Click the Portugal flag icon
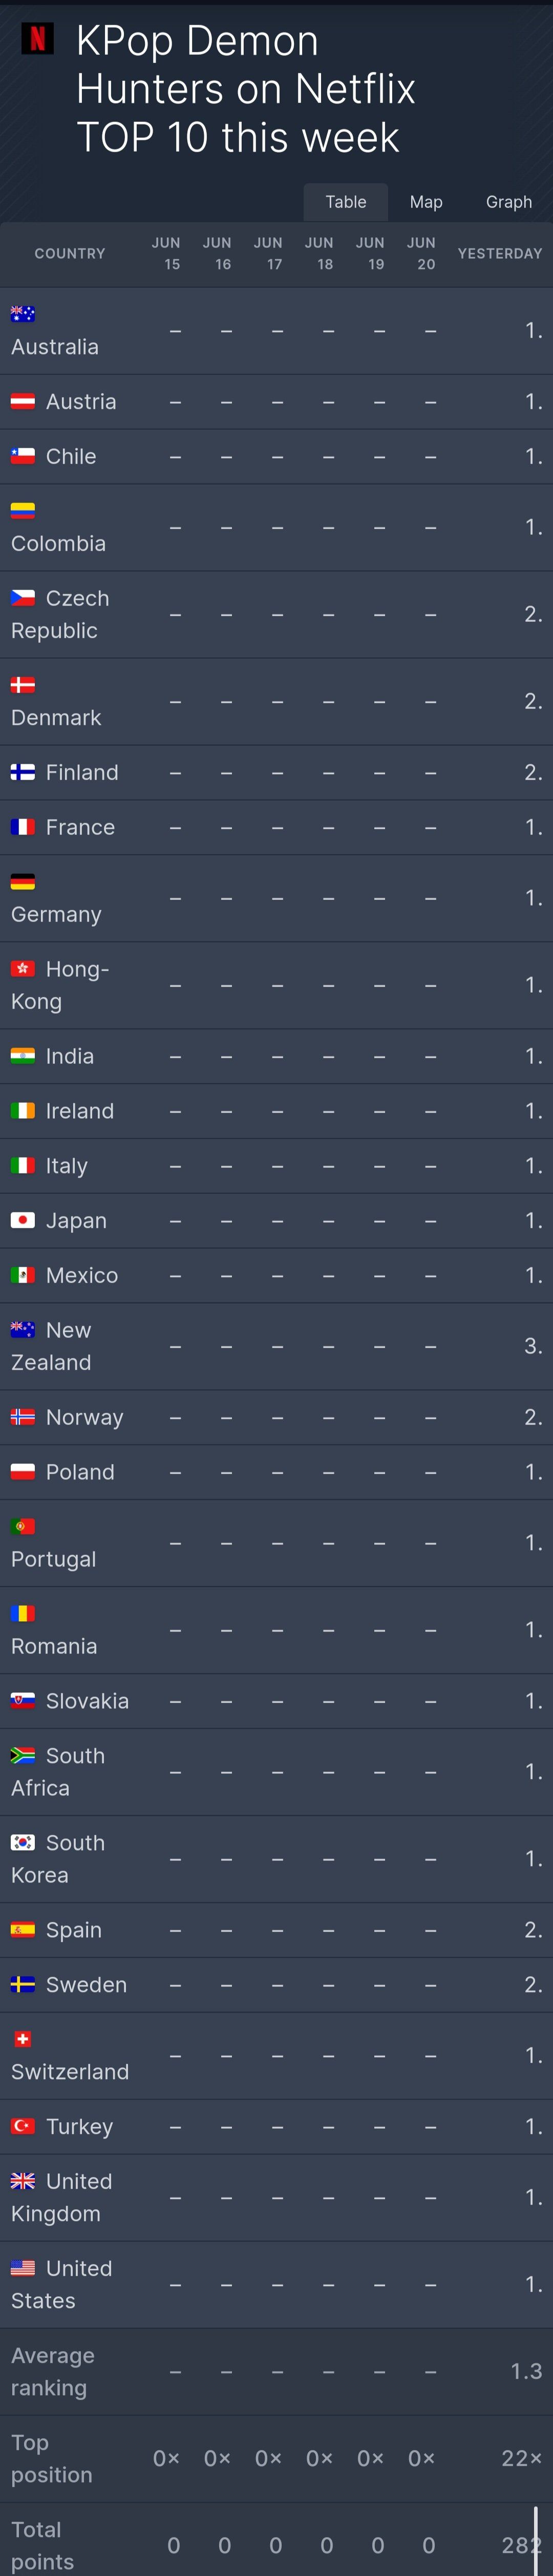 pyautogui.click(x=22, y=1526)
